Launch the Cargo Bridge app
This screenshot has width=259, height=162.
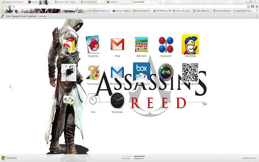click(190, 45)
